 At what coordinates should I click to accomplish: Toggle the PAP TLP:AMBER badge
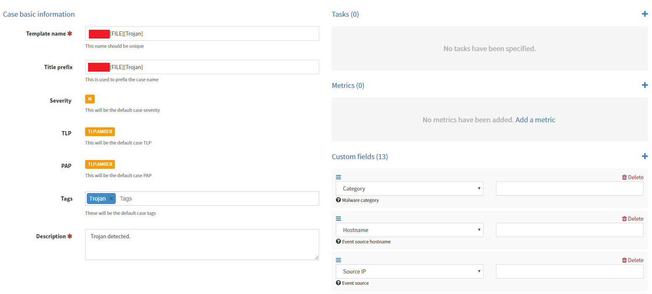[x=100, y=164]
